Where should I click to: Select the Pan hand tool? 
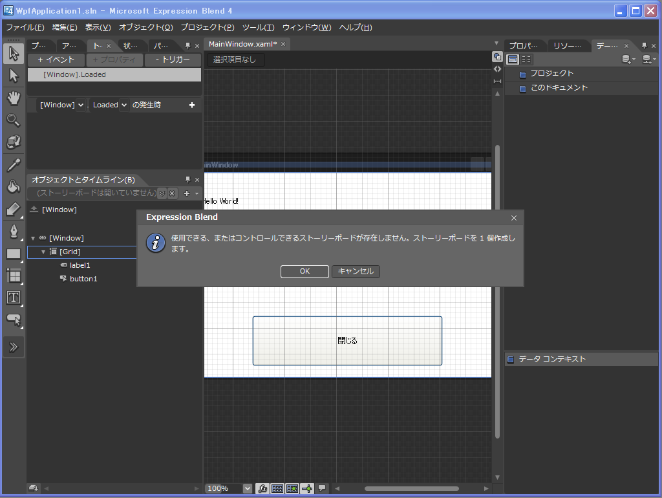pos(14,98)
